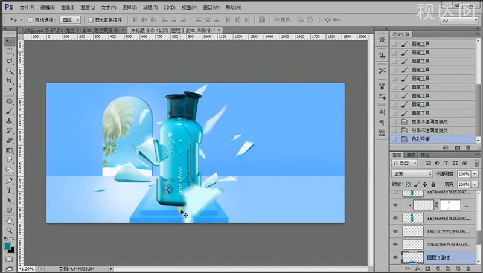Hide the underlined ea74ae48d76352047 layer
The height and width of the screenshot is (273, 483).
point(395,218)
